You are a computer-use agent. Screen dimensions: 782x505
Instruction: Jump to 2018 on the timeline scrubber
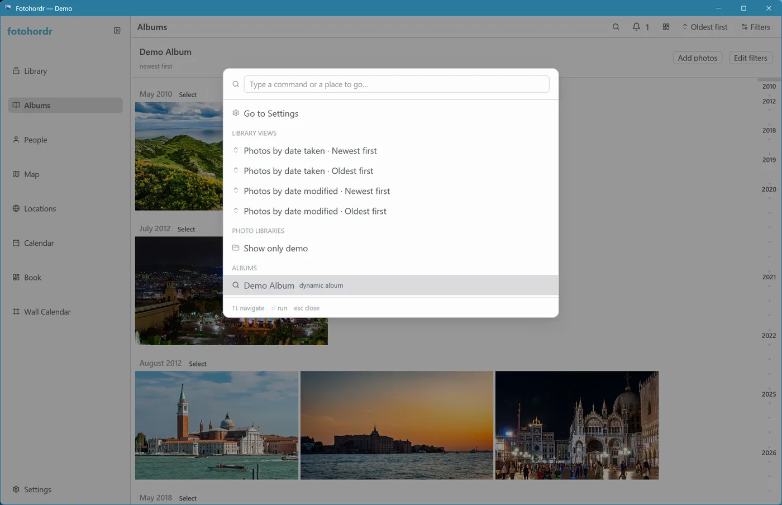pos(769,130)
